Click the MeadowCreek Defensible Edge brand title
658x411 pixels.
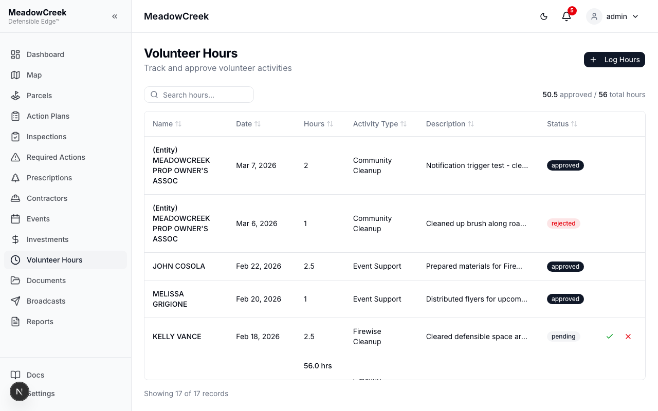pos(38,16)
